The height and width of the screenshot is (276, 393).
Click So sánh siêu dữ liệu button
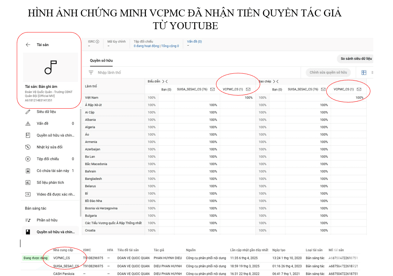pyautogui.click(x=356, y=59)
